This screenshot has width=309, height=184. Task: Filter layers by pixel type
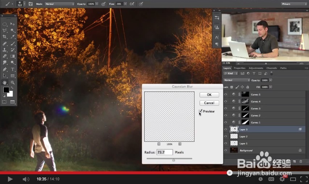(x=242, y=73)
